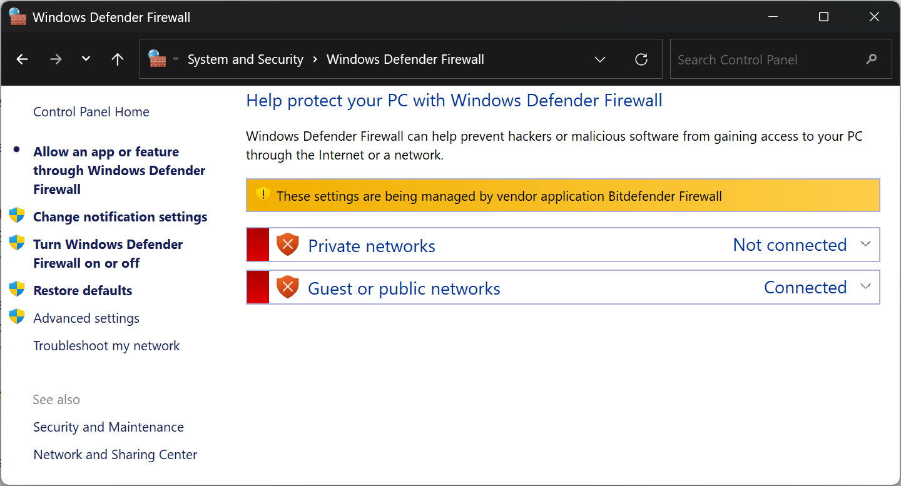Click the red shield icon next to Private networks
This screenshot has height=486, width=901.
(287, 244)
